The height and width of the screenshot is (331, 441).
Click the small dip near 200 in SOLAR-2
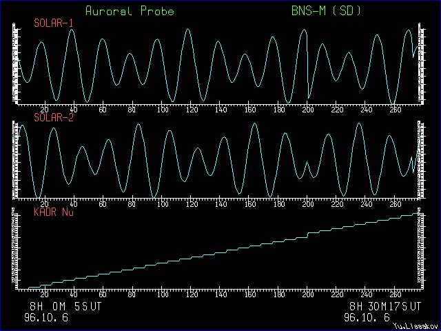pos(307,164)
